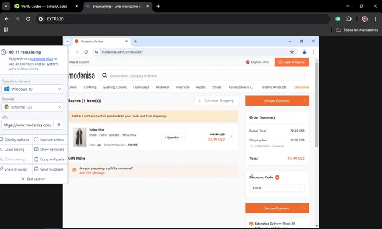Open the outer Chrome profile avatar
The height and width of the screenshot is (229, 382).
tap(365, 19)
